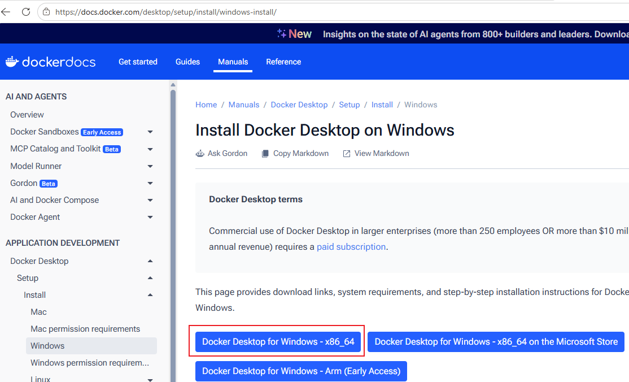Screen dimensions: 629x382
Task: Open Windows permission requirements page
Action: 90,363
